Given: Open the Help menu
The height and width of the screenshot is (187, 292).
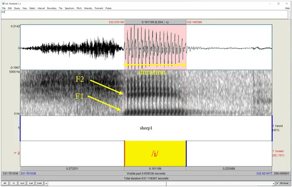Looking at the screenshot, I should point(288,8).
